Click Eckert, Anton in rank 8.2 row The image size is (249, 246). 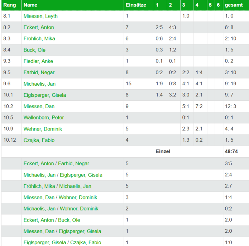point(39,27)
